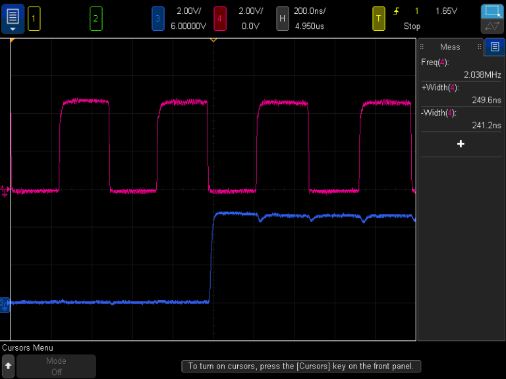Select channel 4 magenta button
The width and height of the screenshot is (506, 379).
[x=220, y=18]
